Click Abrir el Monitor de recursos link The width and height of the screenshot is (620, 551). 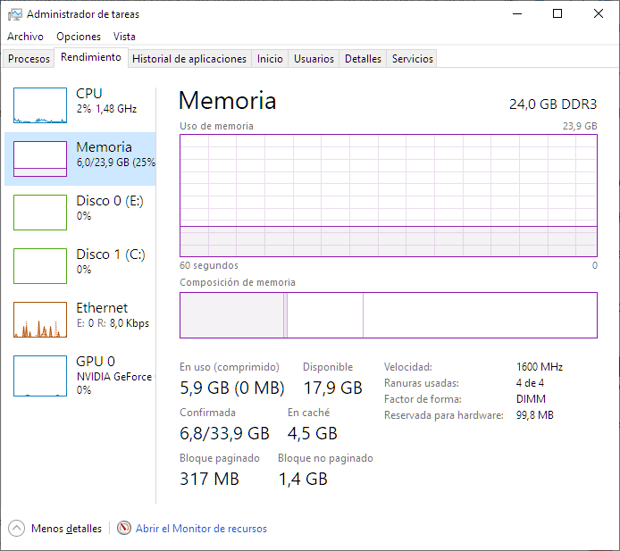pyautogui.click(x=201, y=529)
